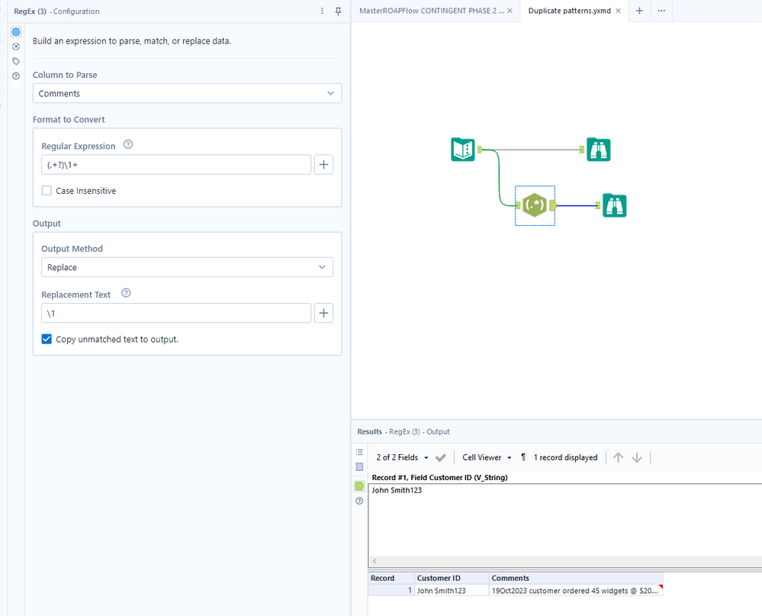Go to previous record with up arrow
The width and height of the screenshot is (762, 616).
[618, 457]
